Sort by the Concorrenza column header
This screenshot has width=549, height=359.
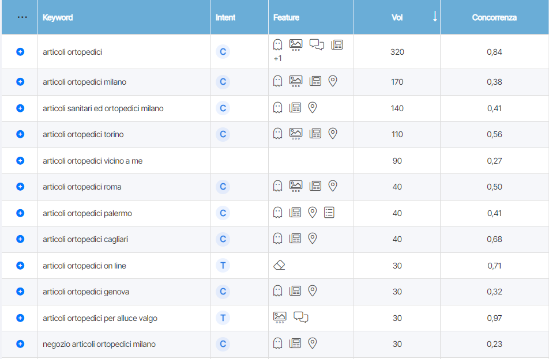(x=494, y=17)
